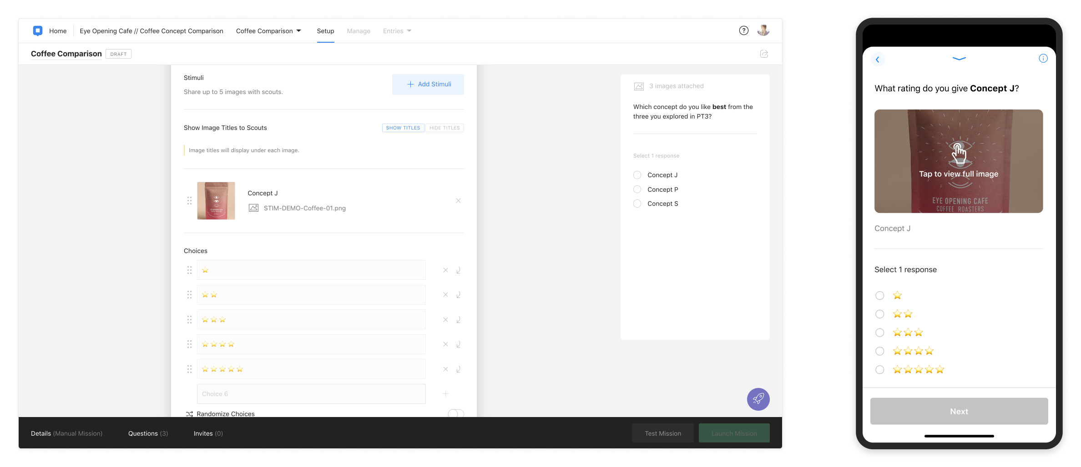The width and height of the screenshot is (1081, 467).
Task: Choose HIDE TITLES option
Action: (445, 128)
